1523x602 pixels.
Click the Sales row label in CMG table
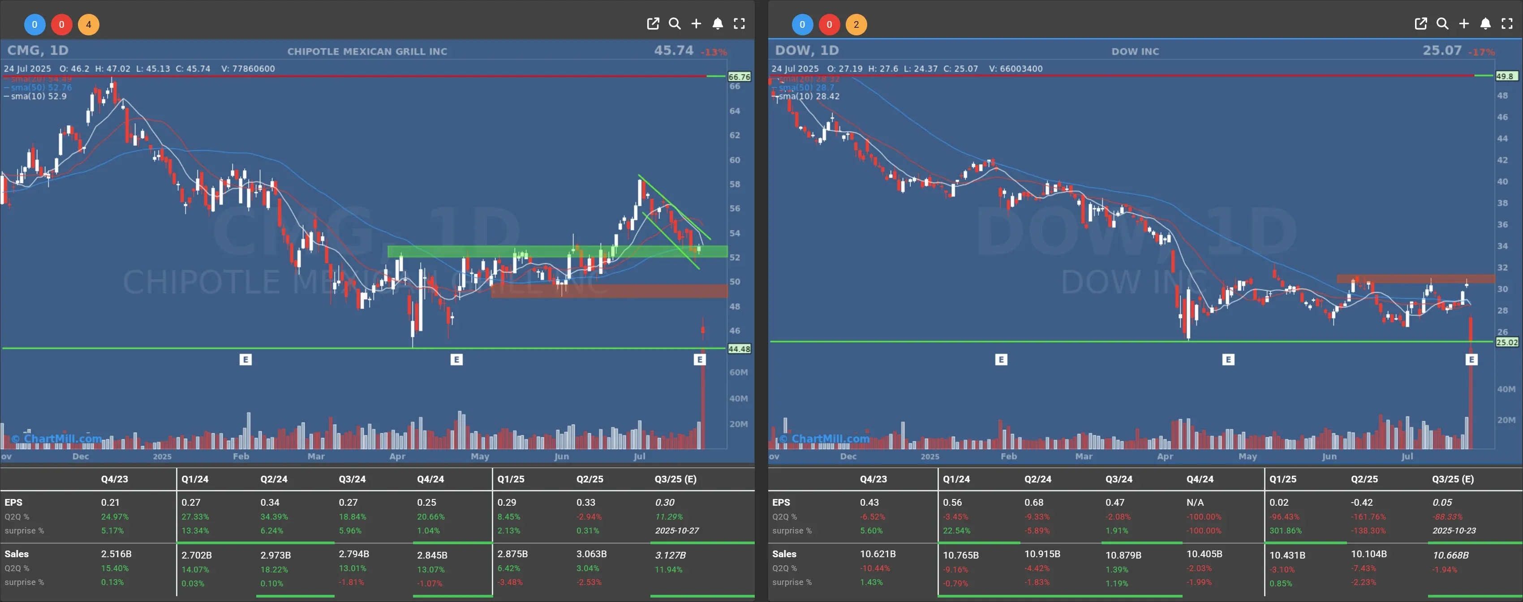click(16, 554)
